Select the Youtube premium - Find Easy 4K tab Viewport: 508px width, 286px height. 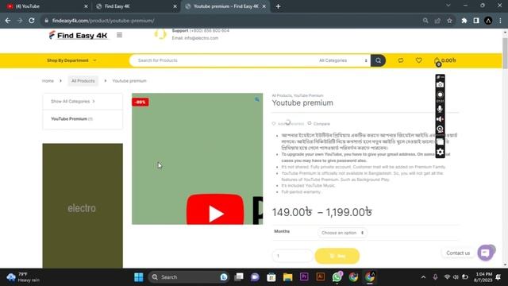pyautogui.click(x=225, y=6)
